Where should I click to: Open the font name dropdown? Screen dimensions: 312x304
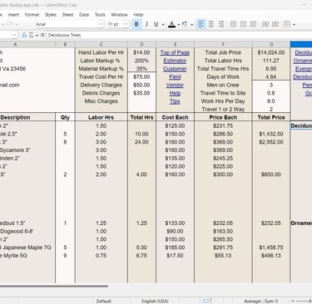point(101,24)
